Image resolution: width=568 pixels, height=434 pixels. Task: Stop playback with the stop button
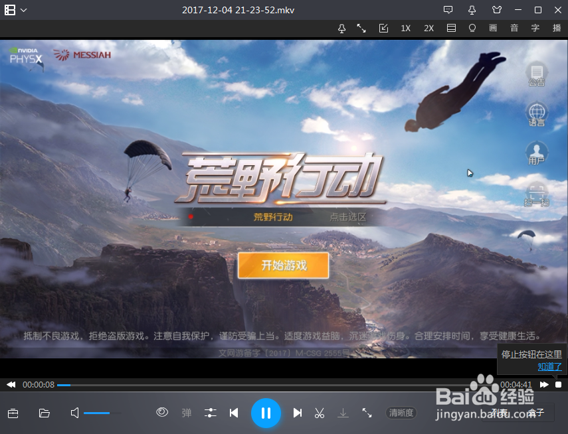click(x=558, y=384)
